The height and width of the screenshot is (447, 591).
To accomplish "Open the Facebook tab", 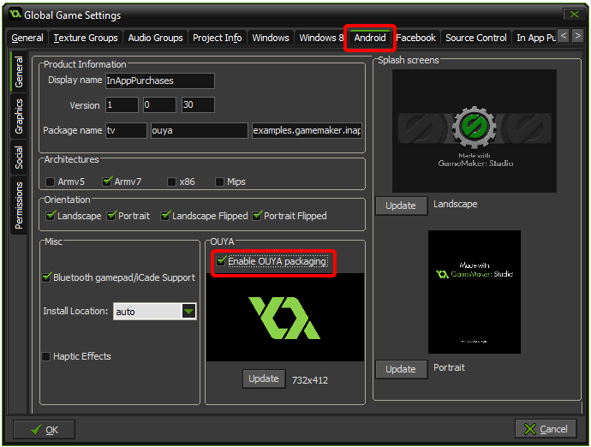I will point(415,38).
